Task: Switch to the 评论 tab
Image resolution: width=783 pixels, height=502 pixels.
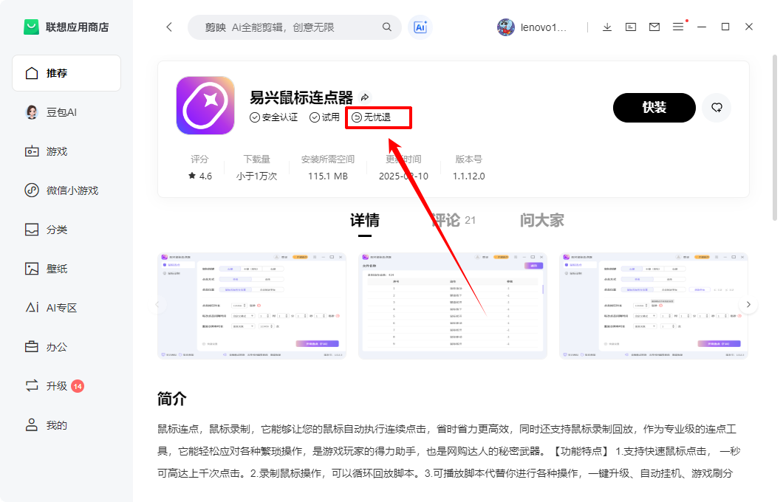Action: pos(453,220)
